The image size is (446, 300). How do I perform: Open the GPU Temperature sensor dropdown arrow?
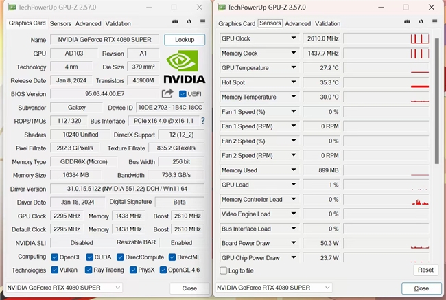click(x=294, y=67)
